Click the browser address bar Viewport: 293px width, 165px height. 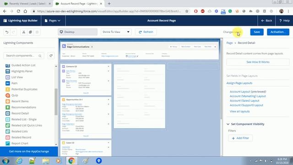coord(109,11)
